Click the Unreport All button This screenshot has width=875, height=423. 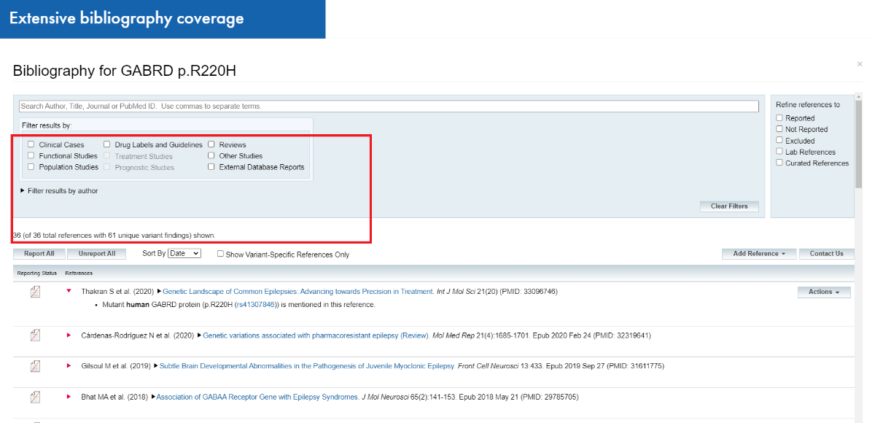click(97, 254)
